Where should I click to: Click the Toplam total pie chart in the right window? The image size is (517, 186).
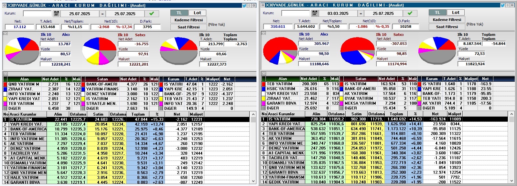[437, 51]
